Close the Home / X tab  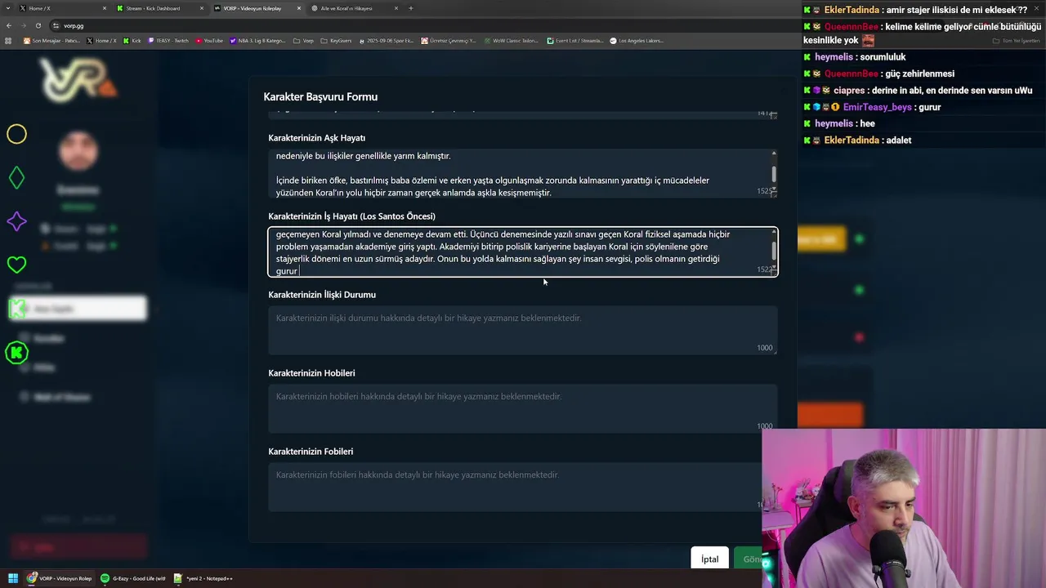pos(104,8)
